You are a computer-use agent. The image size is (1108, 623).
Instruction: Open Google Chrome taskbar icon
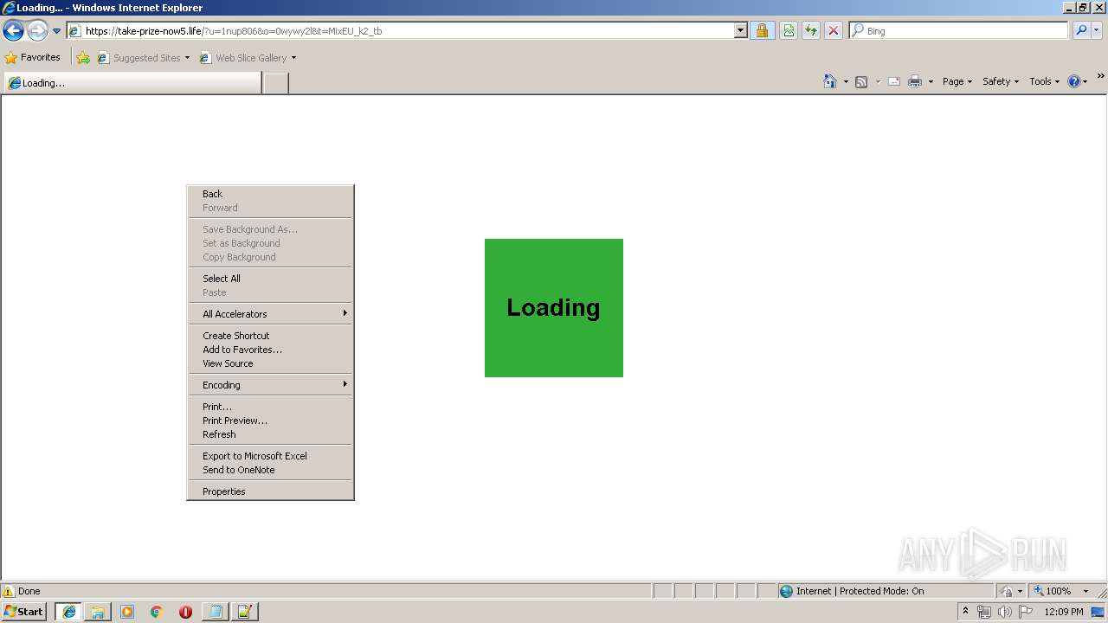click(157, 612)
